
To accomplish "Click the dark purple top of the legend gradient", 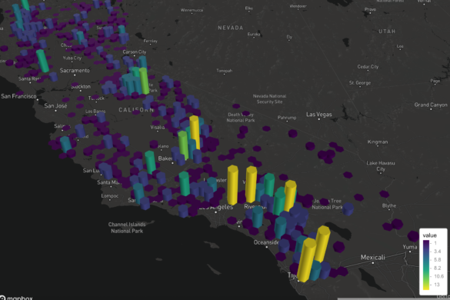I will pos(426,243).
